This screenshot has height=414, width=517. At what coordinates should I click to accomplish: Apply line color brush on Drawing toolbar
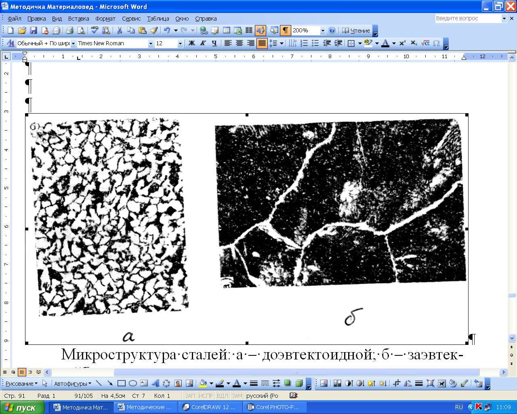(220, 383)
